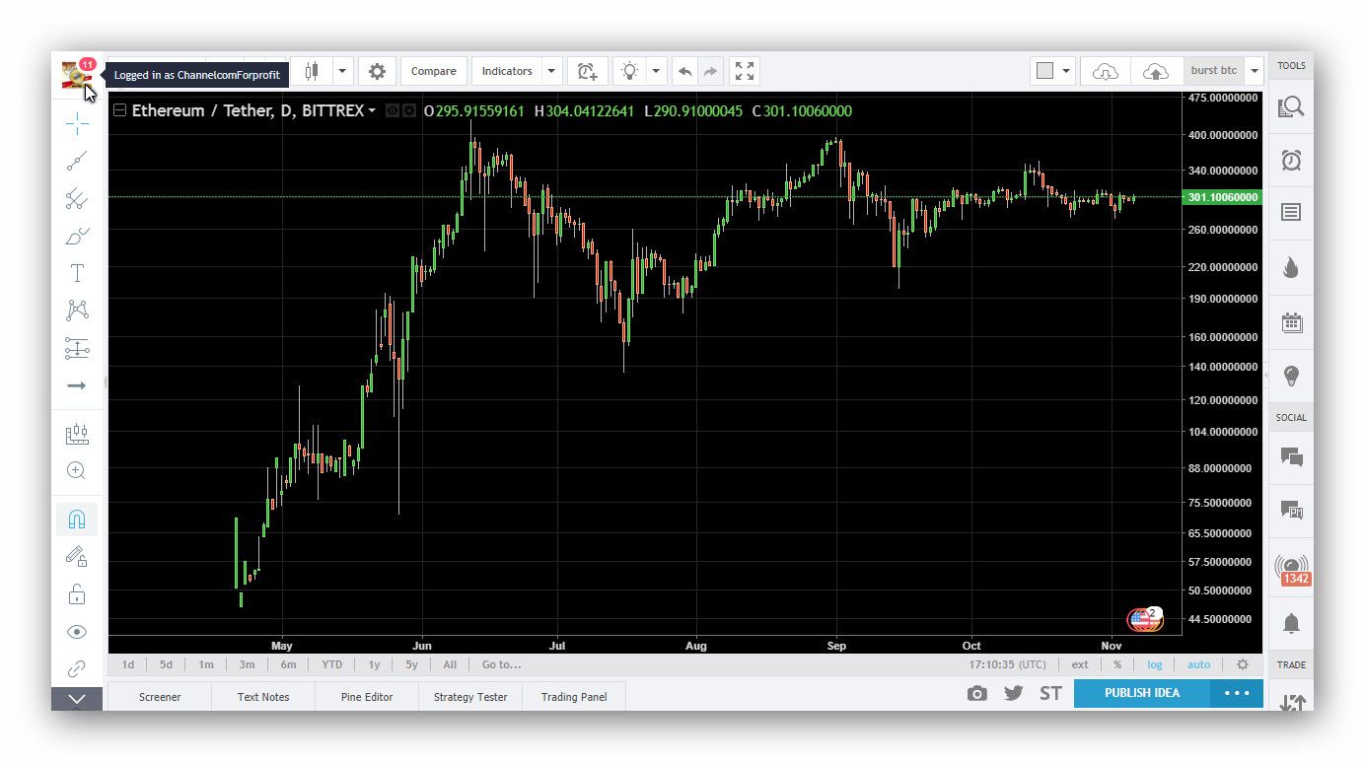Click the redo arrow
This screenshot has height=762, width=1365.
coord(710,71)
